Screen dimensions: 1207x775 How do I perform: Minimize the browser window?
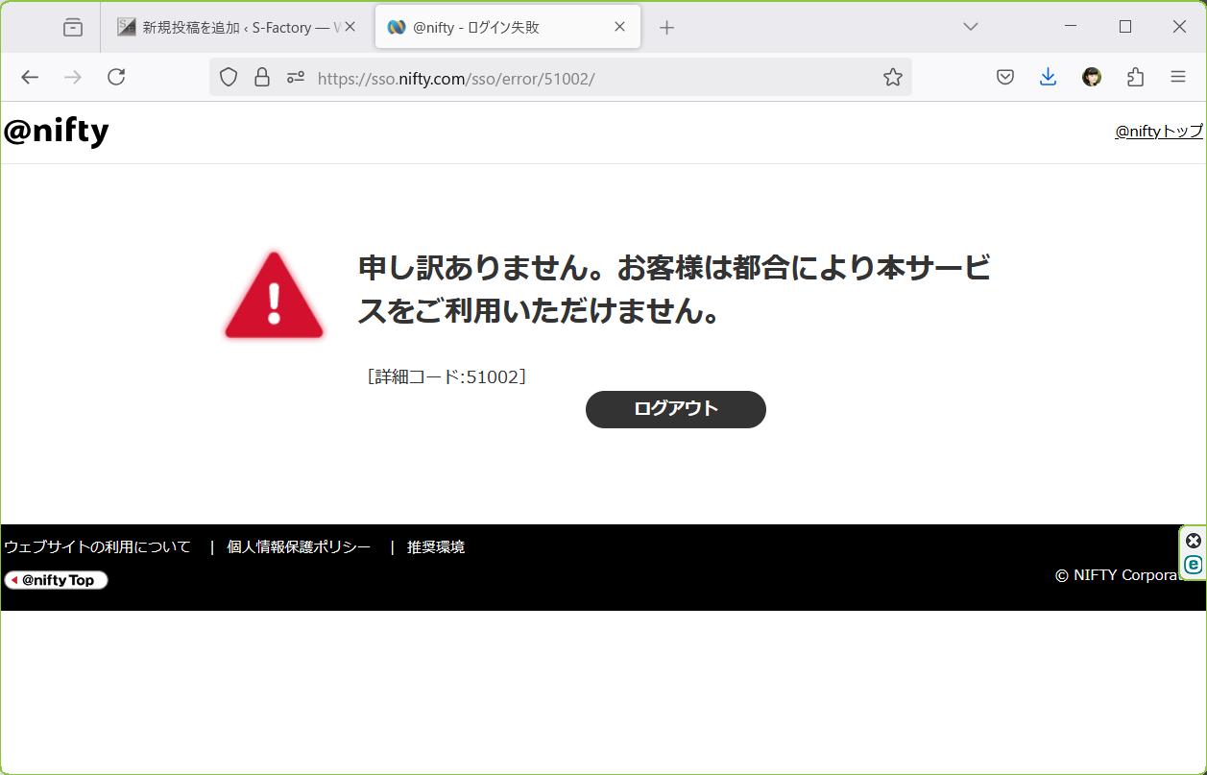coord(1071,27)
